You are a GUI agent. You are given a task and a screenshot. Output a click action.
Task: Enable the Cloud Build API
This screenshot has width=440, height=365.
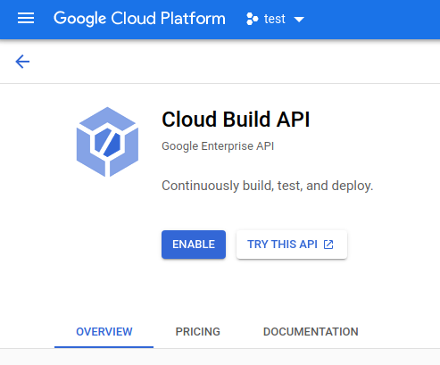point(194,245)
